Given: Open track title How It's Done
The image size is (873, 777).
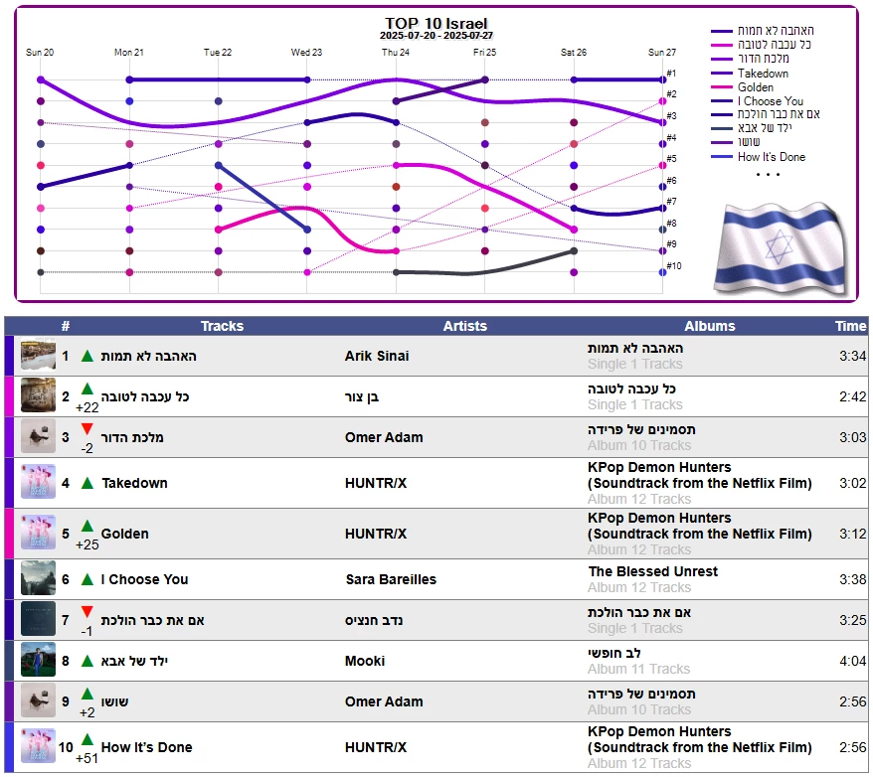Looking at the screenshot, I should pos(146,747).
